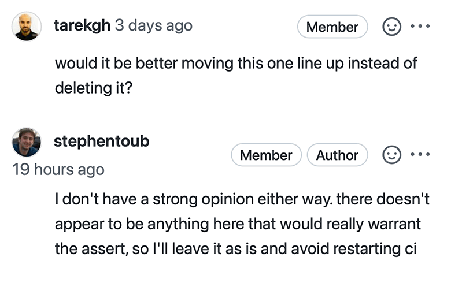The height and width of the screenshot is (283, 451).
Task: Click stephentoub's profile avatar
Action: [x=27, y=142]
